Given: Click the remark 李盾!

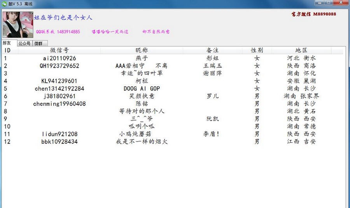Looking at the screenshot, I should (211, 134).
